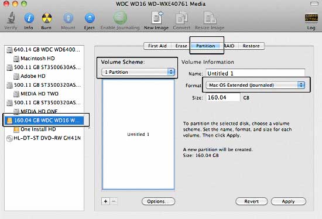Image resolution: width=322 pixels, height=219 pixels.
Task: Open the Volume Scheme dropdown
Action: [x=138, y=72]
